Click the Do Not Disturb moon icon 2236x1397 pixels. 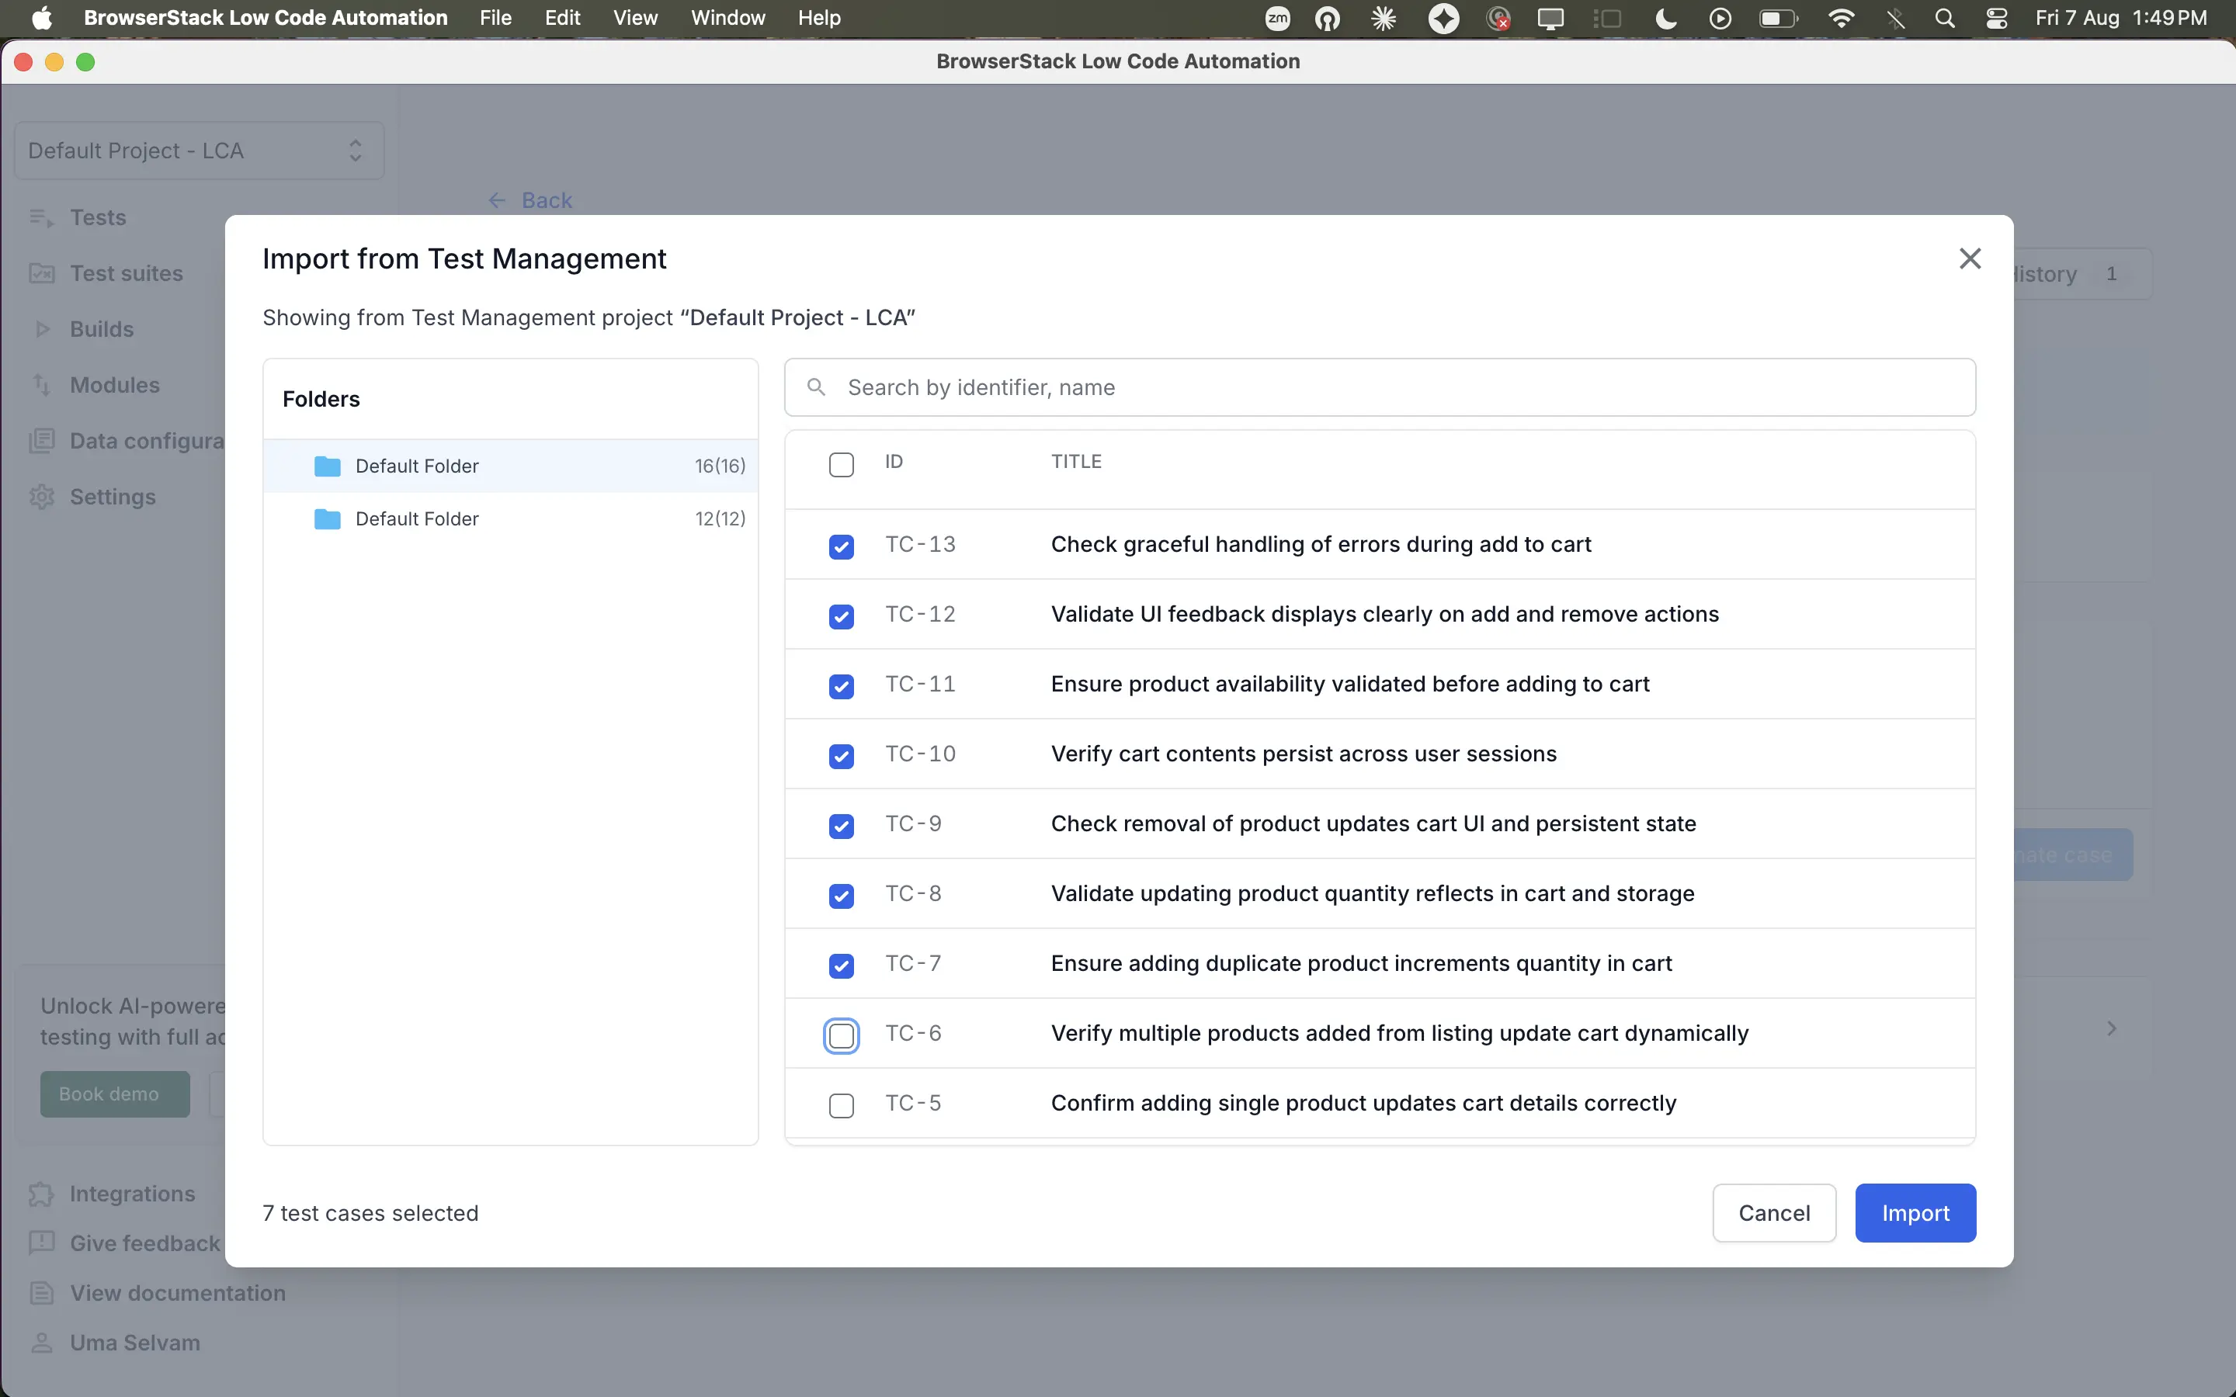click(1666, 18)
